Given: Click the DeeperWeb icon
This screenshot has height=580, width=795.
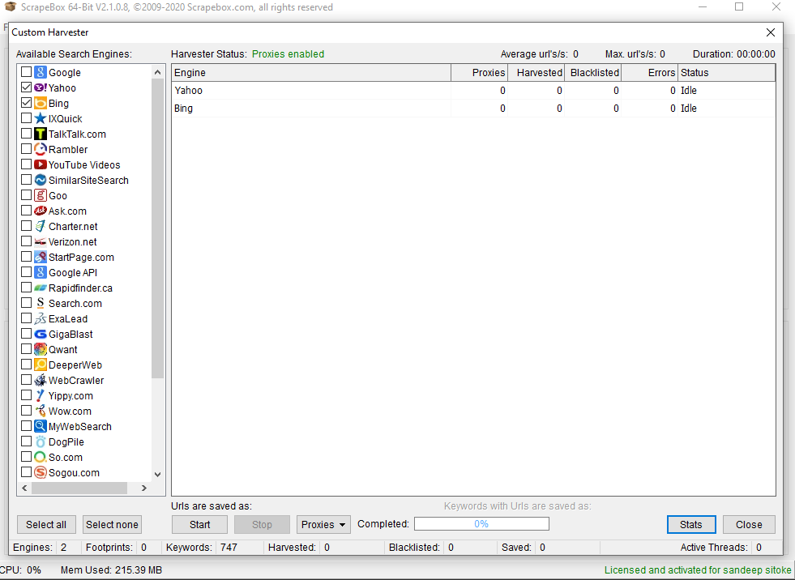Looking at the screenshot, I should (x=41, y=365).
